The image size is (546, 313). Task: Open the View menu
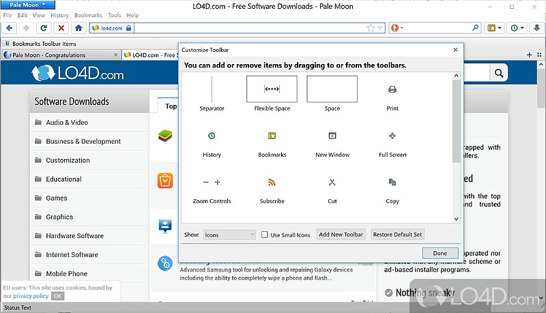[39, 15]
